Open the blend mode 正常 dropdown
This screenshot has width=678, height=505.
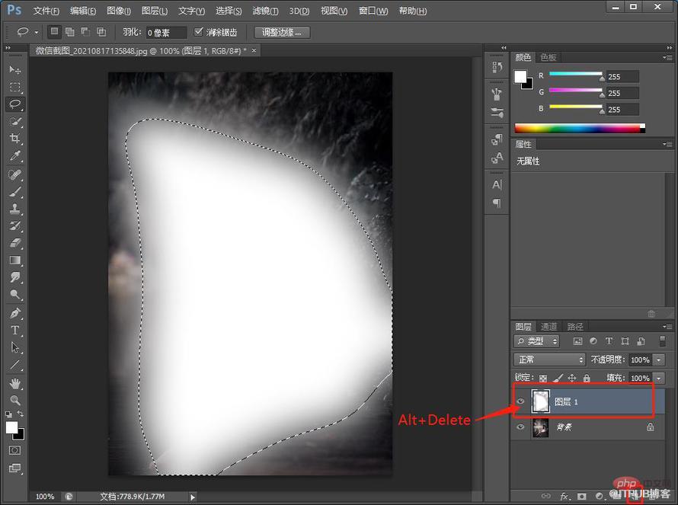[549, 360]
